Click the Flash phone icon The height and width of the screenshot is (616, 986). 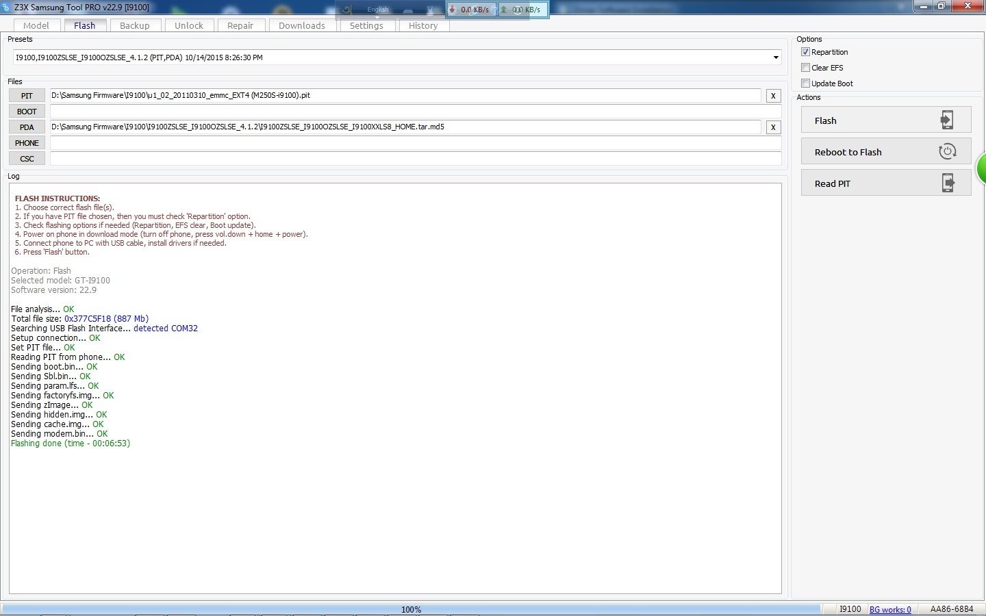pos(946,120)
